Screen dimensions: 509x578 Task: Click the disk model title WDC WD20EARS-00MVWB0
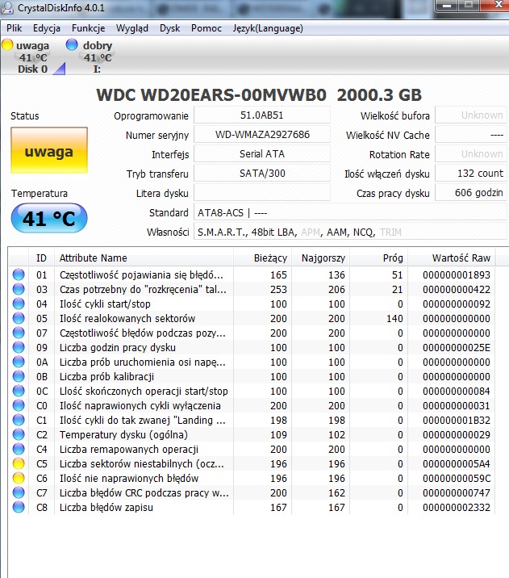coord(211,95)
